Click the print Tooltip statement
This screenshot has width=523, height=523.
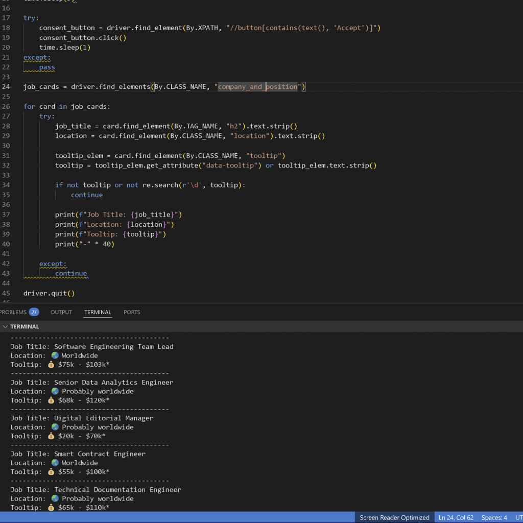point(110,234)
